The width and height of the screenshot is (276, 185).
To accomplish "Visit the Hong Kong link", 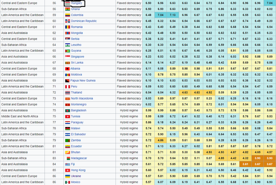I will click(x=78, y=170).
